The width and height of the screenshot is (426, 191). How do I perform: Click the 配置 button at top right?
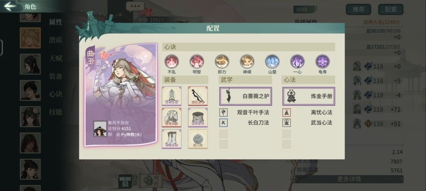pyautogui.click(x=390, y=9)
